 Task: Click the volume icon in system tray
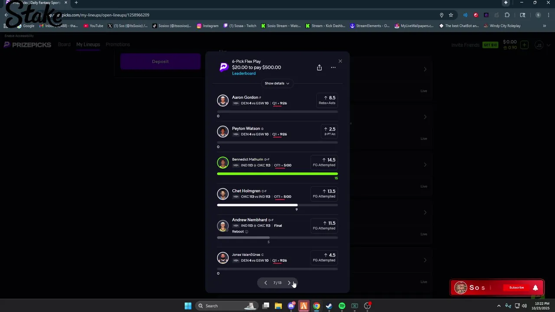click(524, 306)
